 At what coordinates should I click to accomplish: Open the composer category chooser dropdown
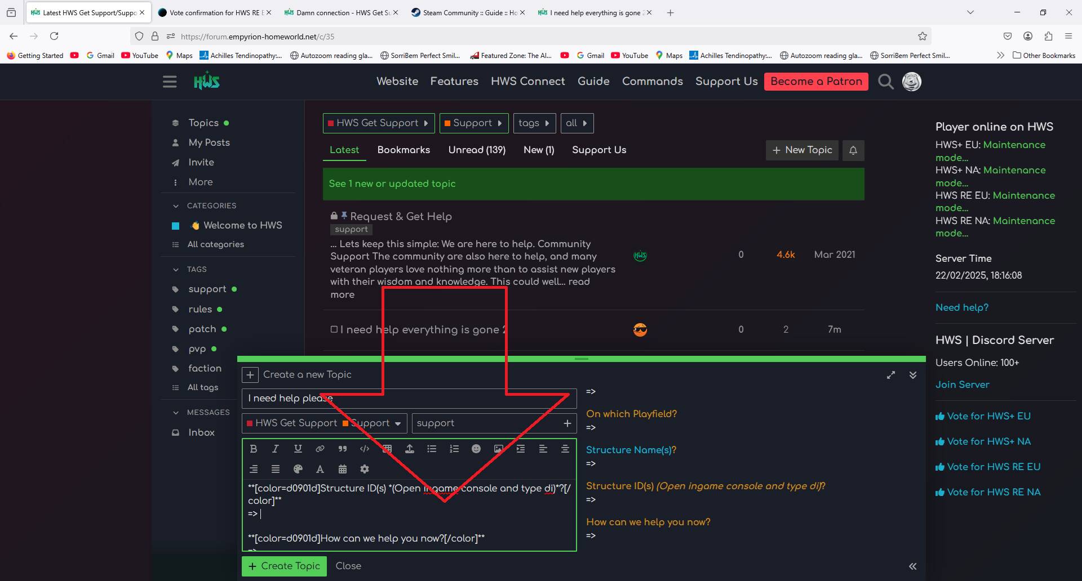pos(325,423)
